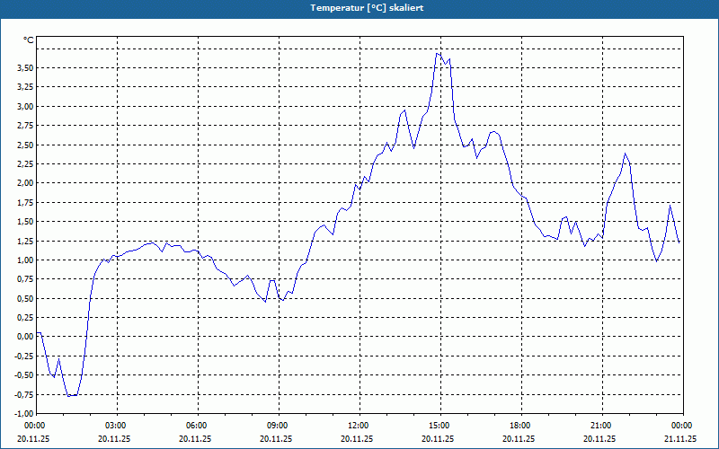Select the "0,25" y-axis label
719x449 pixels.
pos(25,318)
